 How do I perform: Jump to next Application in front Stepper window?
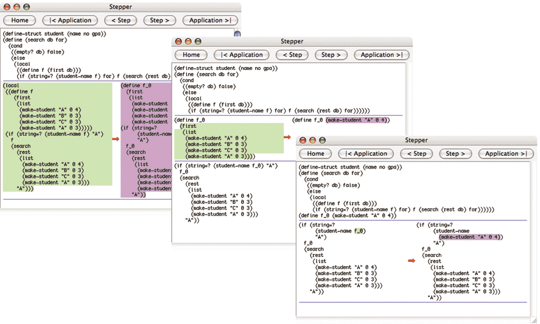(x=506, y=153)
